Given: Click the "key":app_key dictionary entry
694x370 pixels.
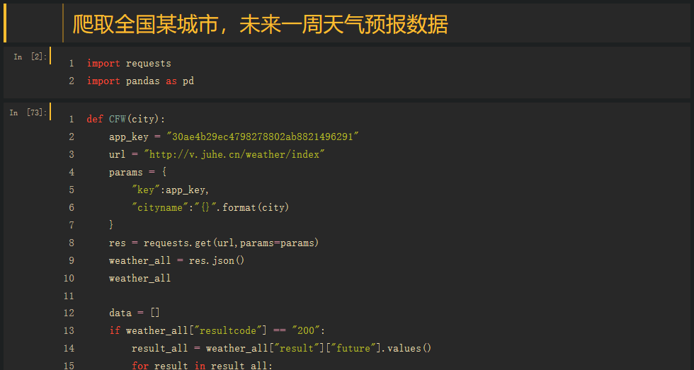Looking at the screenshot, I should [170, 190].
